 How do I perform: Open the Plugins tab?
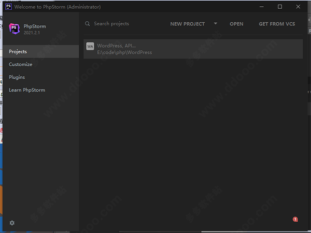tap(41, 77)
